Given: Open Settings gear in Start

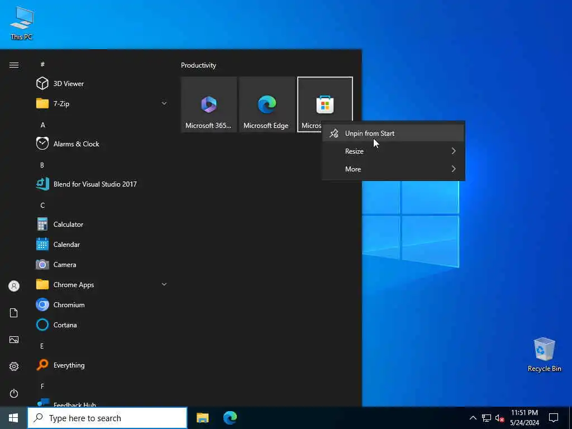Looking at the screenshot, I should point(14,366).
